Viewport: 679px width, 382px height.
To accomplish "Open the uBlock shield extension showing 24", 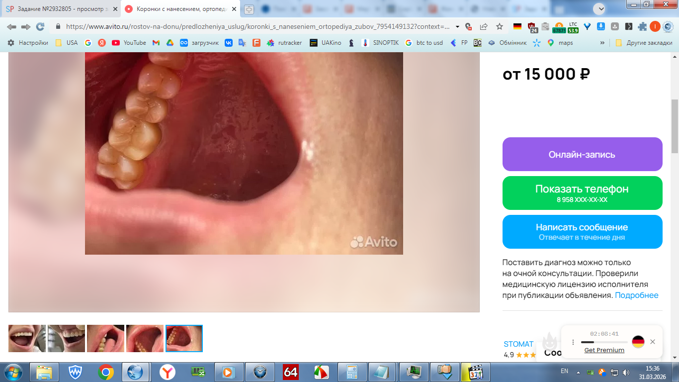I will (x=532, y=27).
